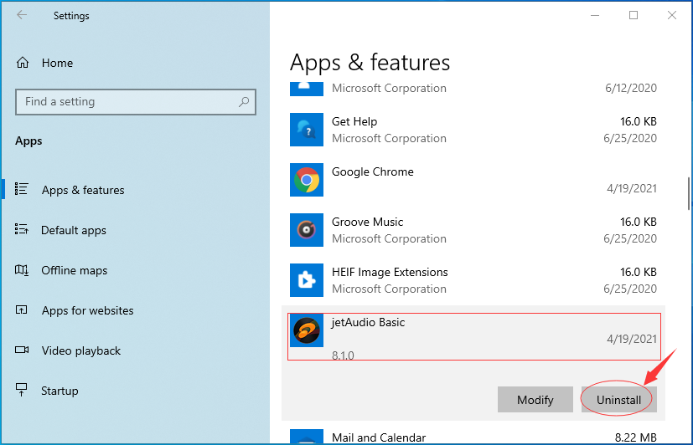Click the Startup sidebar icon
693x445 pixels.
point(21,390)
